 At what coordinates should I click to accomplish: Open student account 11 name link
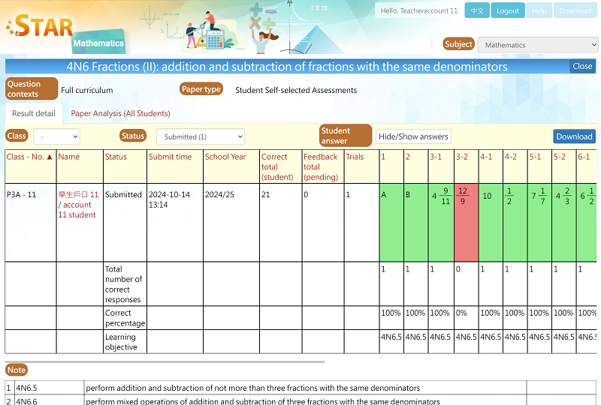click(77, 204)
